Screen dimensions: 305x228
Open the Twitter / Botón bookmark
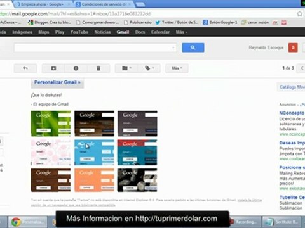click(177, 22)
